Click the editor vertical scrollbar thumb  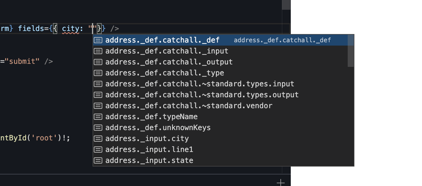point(286,5)
